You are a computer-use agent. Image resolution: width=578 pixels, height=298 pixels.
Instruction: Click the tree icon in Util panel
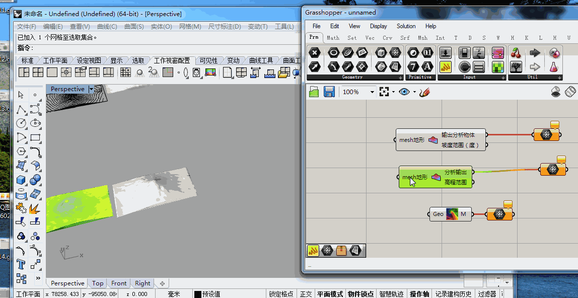(516, 66)
